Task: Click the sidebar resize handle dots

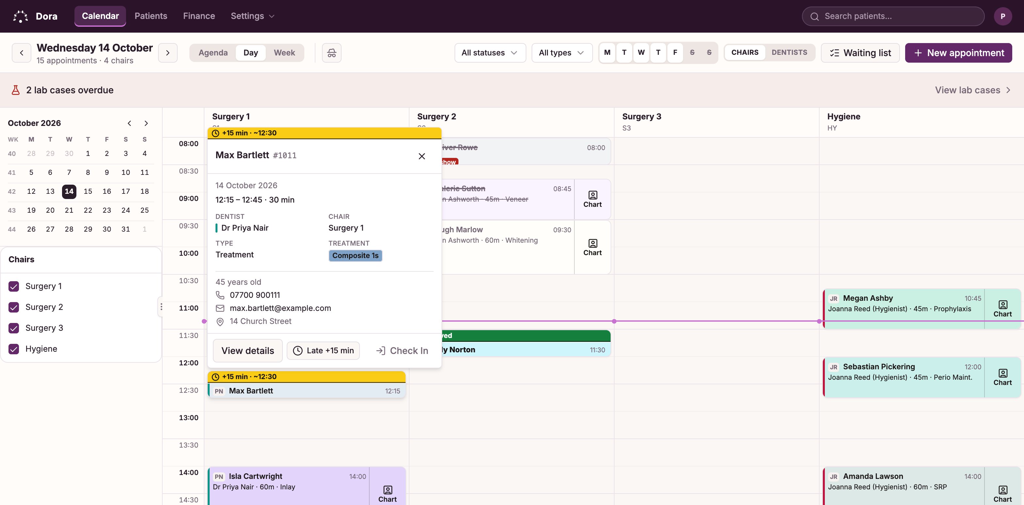Action: click(161, 307)
